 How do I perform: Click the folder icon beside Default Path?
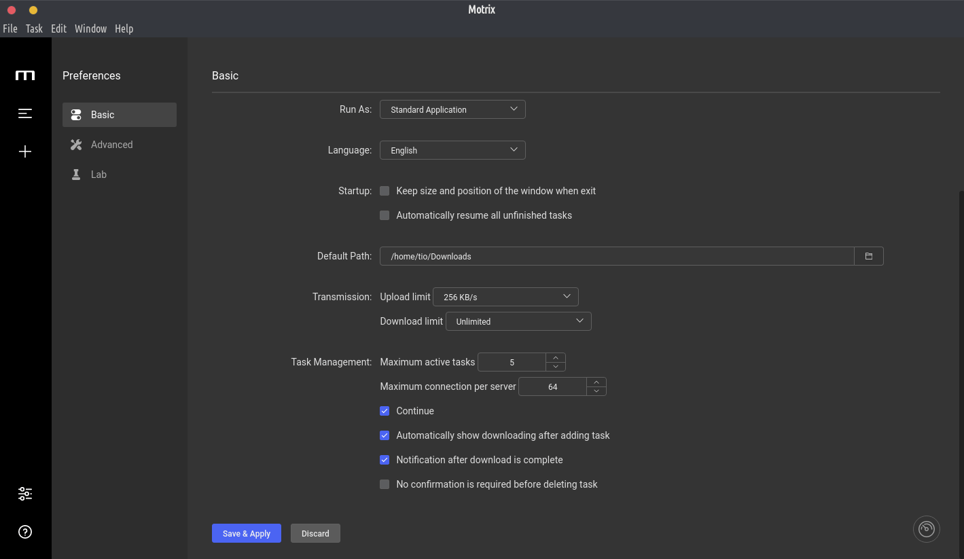pos(868,256)
